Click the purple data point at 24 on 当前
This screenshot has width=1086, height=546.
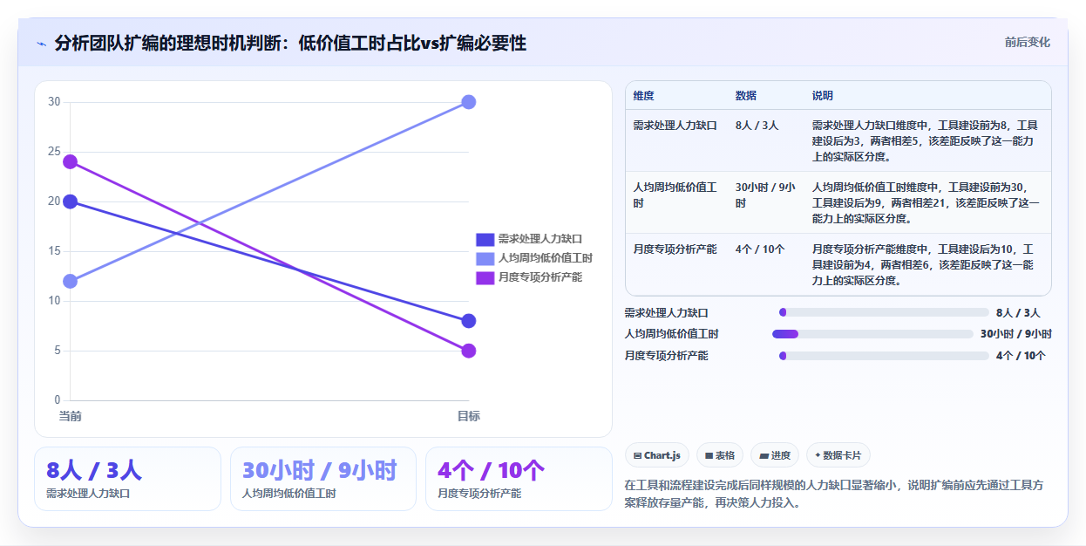[x=71, y=161]
